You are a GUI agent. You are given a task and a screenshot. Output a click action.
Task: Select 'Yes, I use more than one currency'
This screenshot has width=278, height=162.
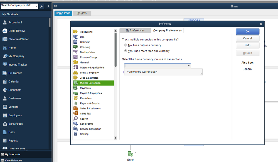tap(126, 51)
